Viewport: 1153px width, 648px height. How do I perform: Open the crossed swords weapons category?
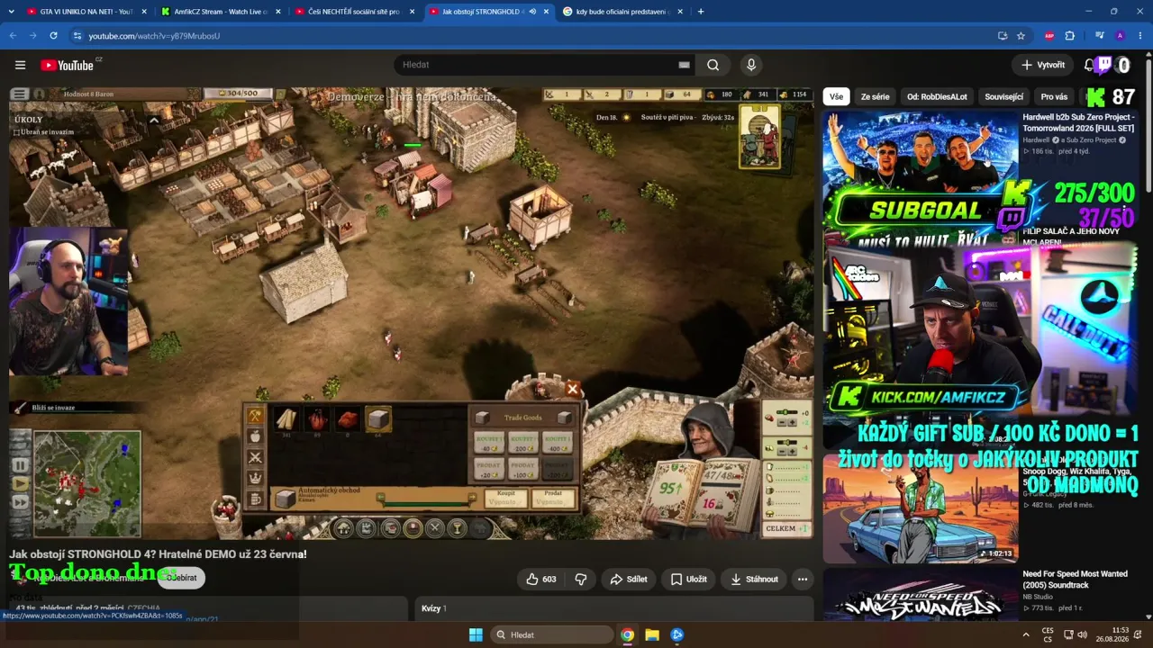(x=255, y=457)
